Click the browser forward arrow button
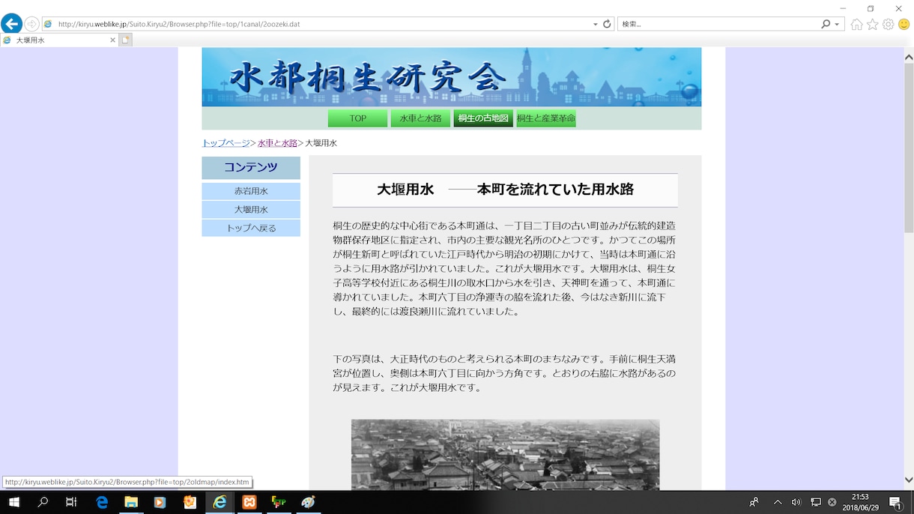This screenshot has height=514, width=914. 31,24
